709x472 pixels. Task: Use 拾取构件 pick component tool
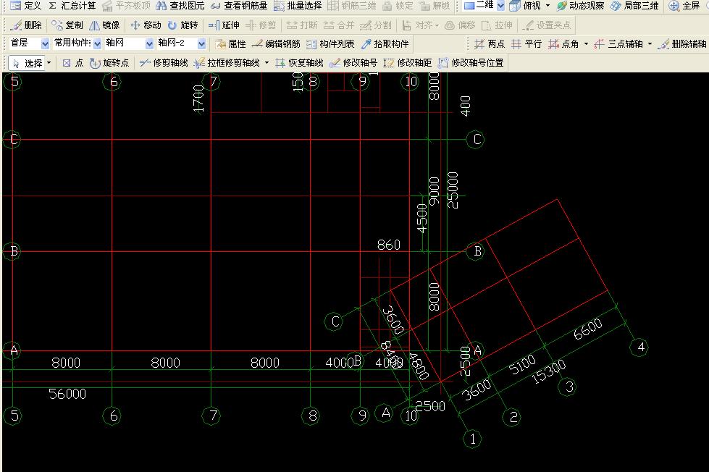click(x=385, y=44)
